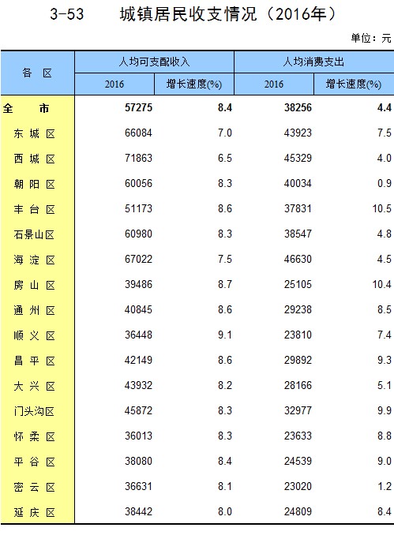Select 丰台区 expenditure growth value 10.5
This screenshot has width=394, height=550.
coord(381,208)
